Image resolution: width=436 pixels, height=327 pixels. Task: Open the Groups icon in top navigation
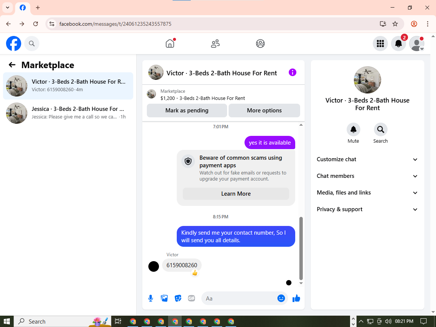pyautogui.click(x=260, y=44)
